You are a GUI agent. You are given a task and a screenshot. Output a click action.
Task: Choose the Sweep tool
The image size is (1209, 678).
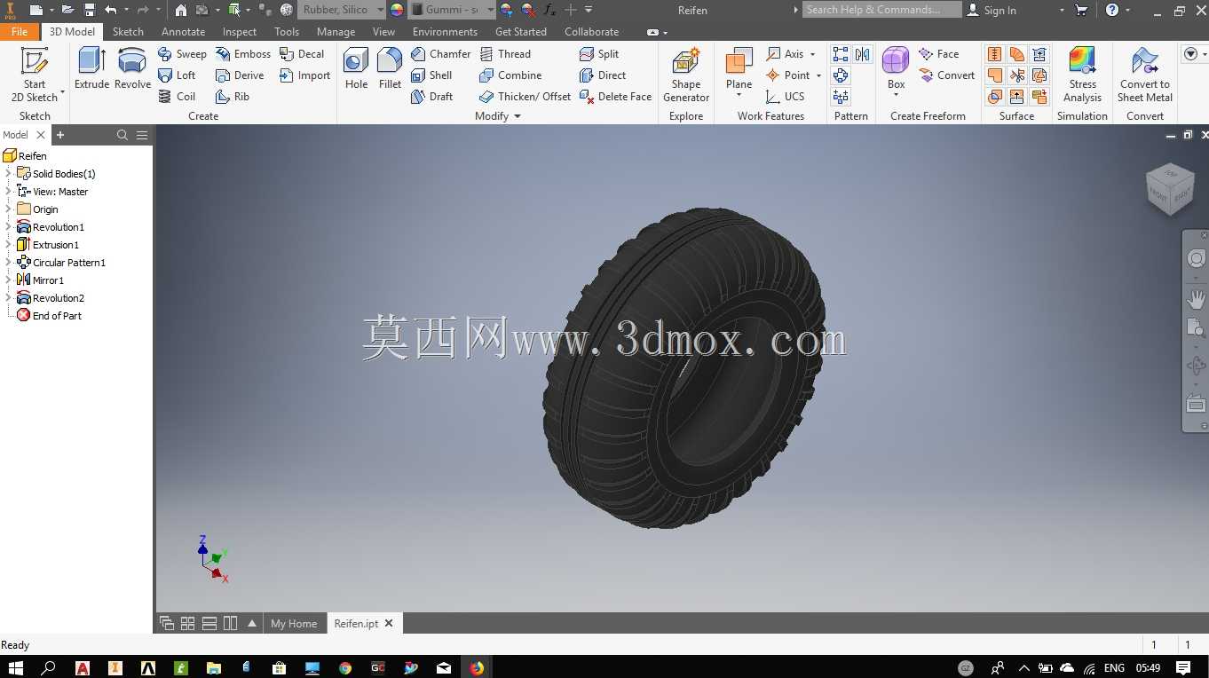(x=182, y=54)
